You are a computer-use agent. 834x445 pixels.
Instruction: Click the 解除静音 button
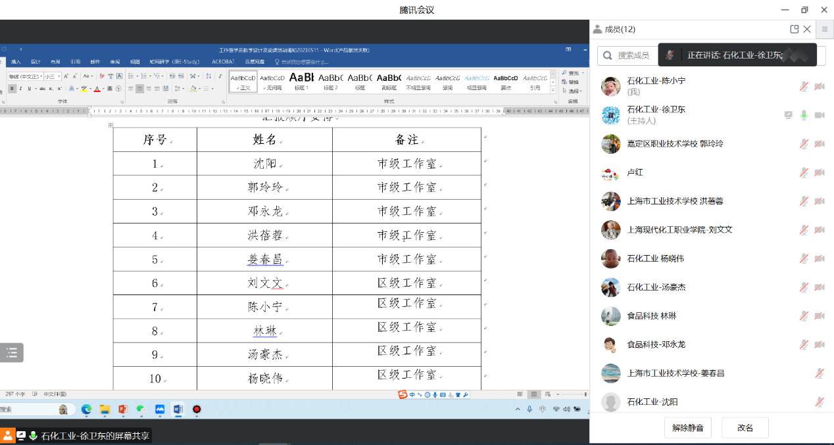[688, 428]
